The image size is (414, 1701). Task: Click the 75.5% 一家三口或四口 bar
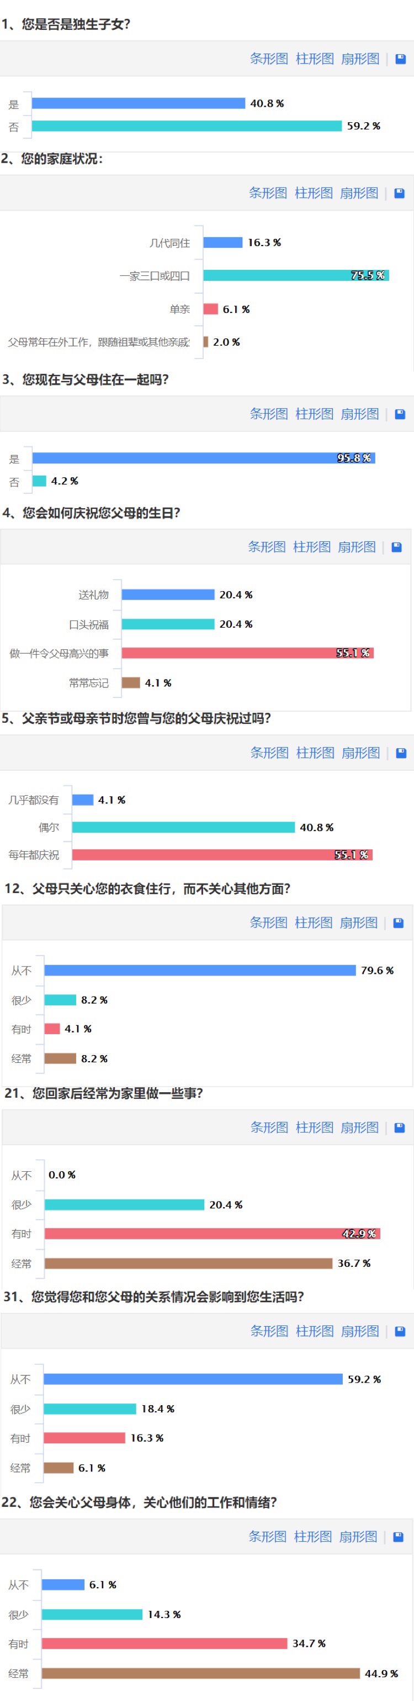296,275
